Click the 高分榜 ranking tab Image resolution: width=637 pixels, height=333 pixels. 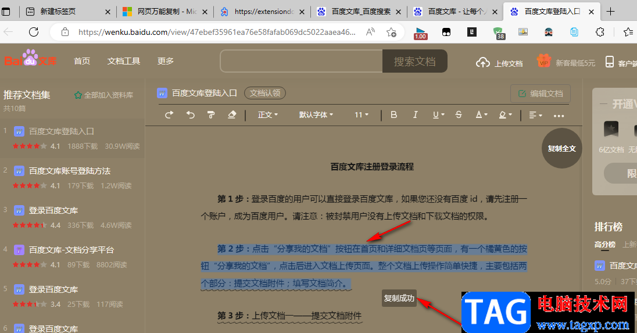click(605, 245)
